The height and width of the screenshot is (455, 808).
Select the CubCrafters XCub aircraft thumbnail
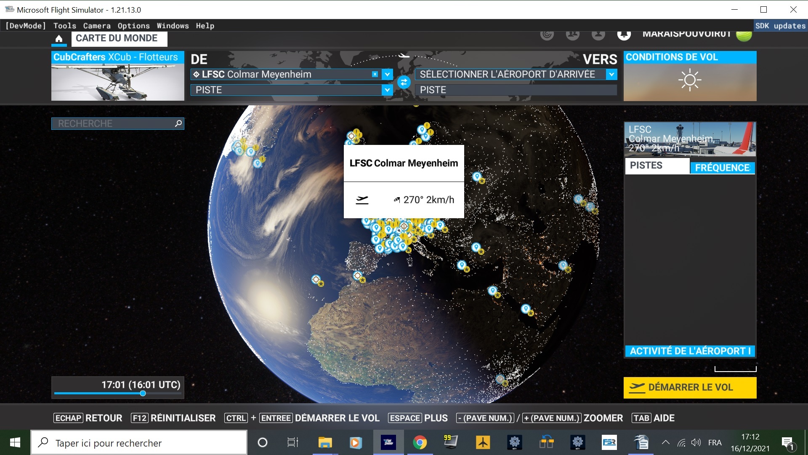[117, 82]
